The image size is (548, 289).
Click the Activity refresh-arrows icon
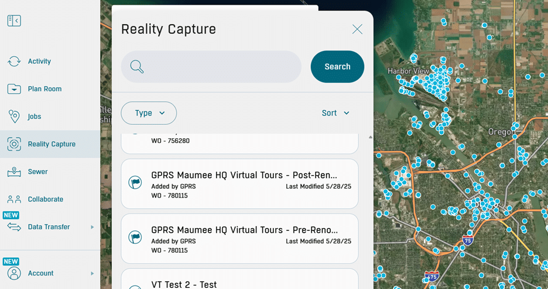click(14, 61)
